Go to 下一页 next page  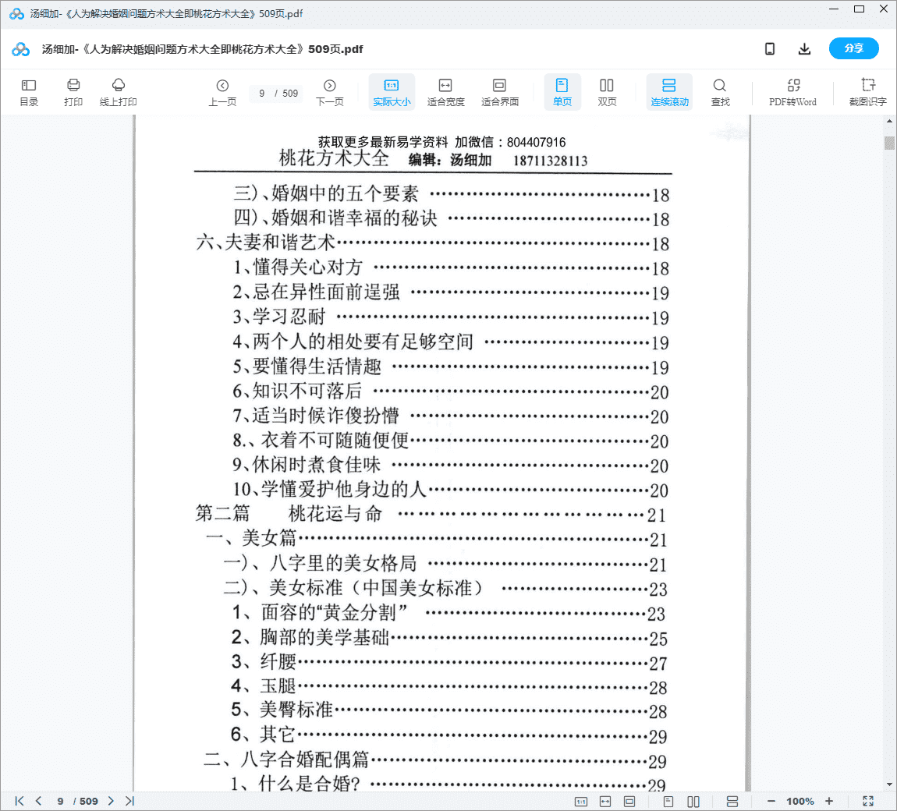coord(330,92)
